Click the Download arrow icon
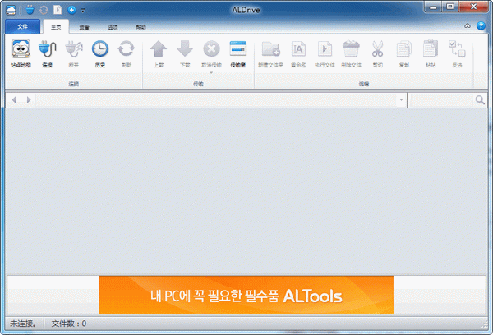The height and width of the screenshot is (335, 493). coord(185,49)
